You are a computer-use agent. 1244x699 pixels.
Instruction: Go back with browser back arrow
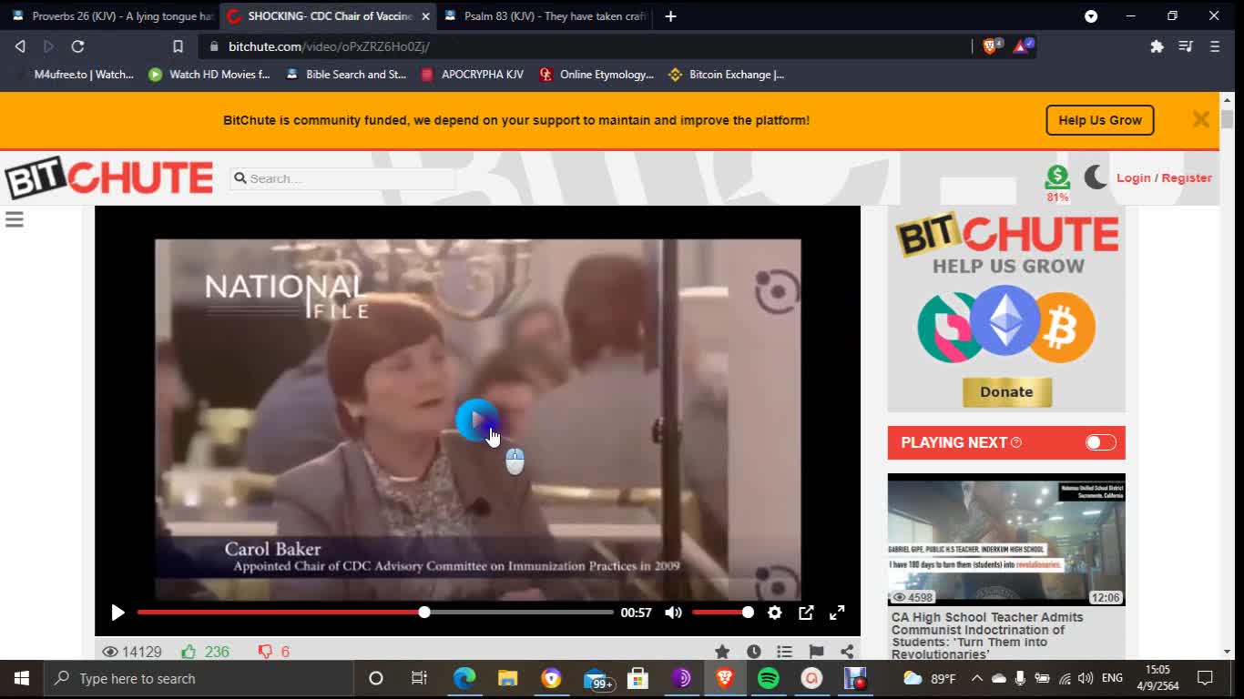point(20,46)
